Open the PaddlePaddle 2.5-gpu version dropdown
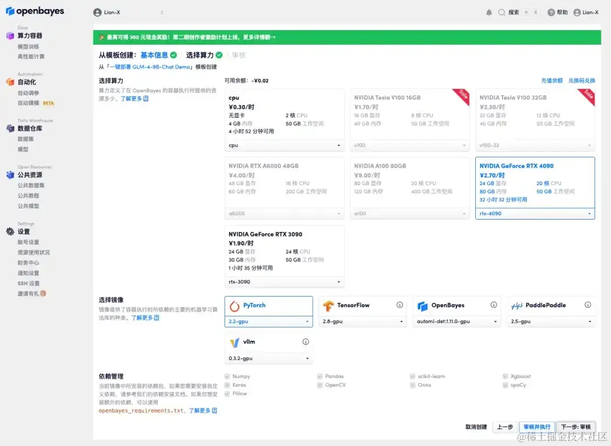 pyautogui.click(x=551, y=321)
